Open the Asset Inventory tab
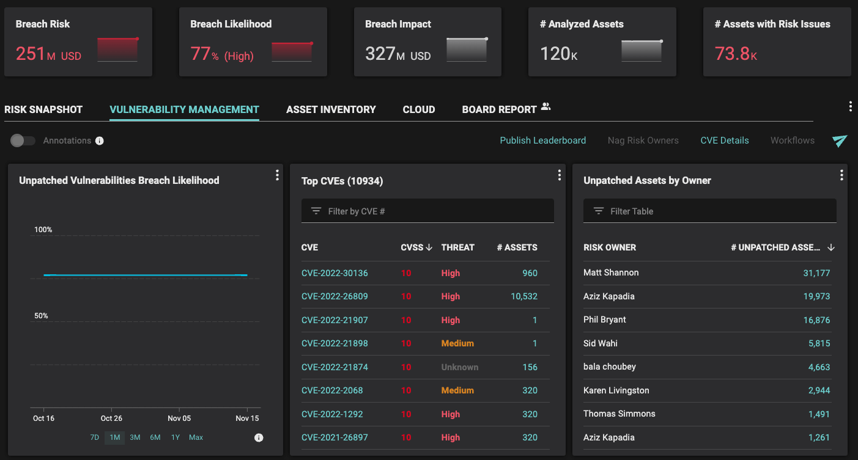 pos(331,109)
